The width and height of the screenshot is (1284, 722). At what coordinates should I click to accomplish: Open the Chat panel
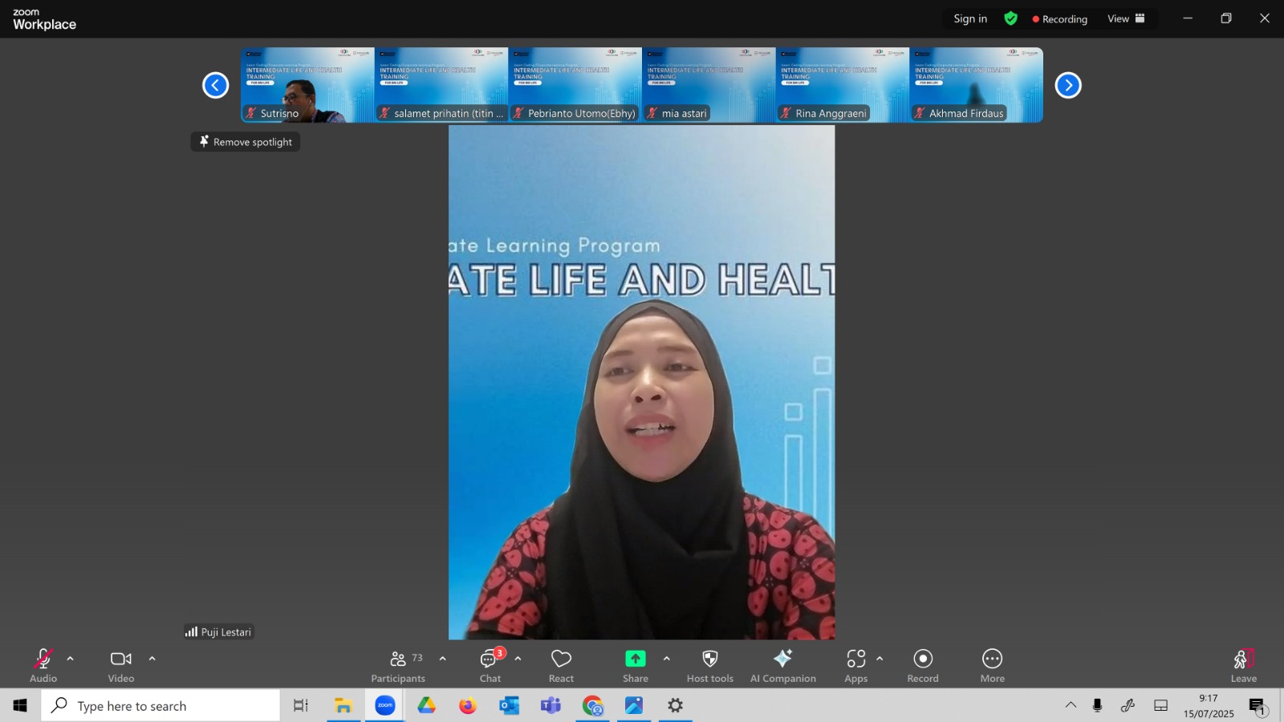(x=490, y=666)
